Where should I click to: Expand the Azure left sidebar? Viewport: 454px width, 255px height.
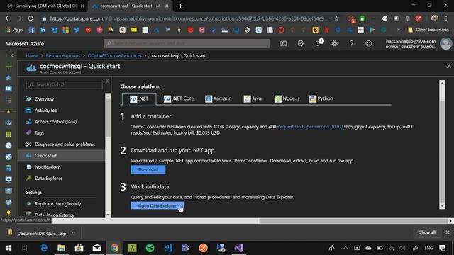tap(11, 55)
